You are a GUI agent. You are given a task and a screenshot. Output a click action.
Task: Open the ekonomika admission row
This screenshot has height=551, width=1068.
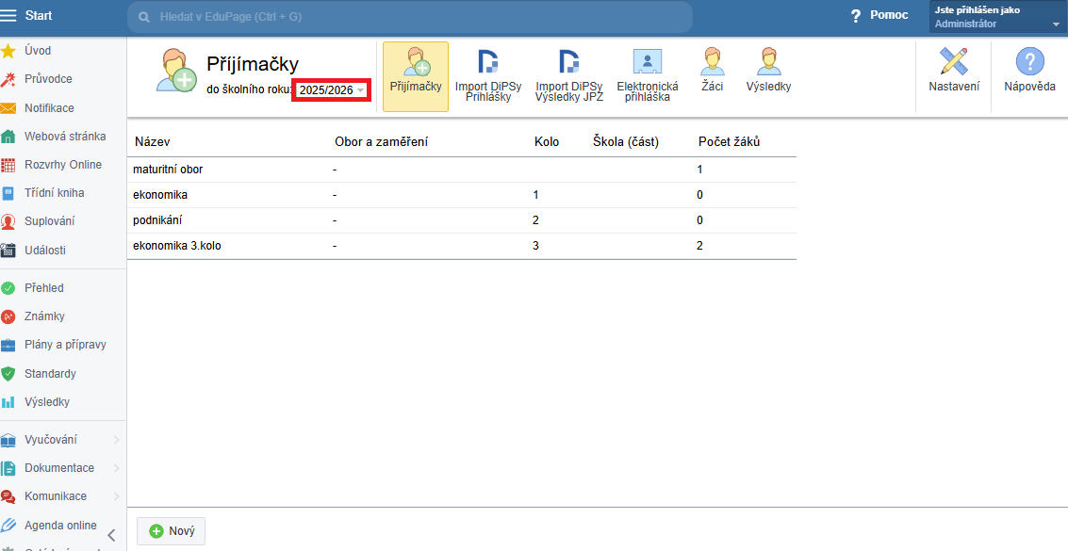(x=462, y=195)
